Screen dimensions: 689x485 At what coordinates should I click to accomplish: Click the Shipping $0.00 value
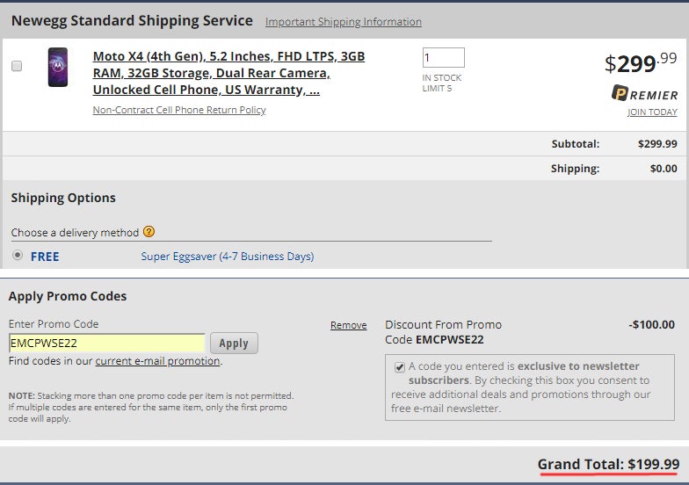coord(664,169)
